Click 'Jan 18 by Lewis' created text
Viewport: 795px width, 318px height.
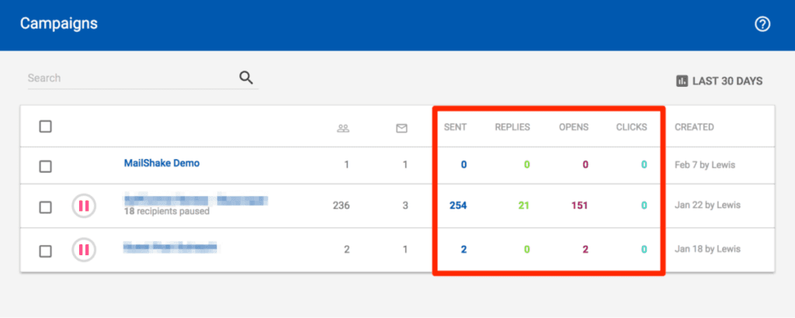(x=708, y=249)
